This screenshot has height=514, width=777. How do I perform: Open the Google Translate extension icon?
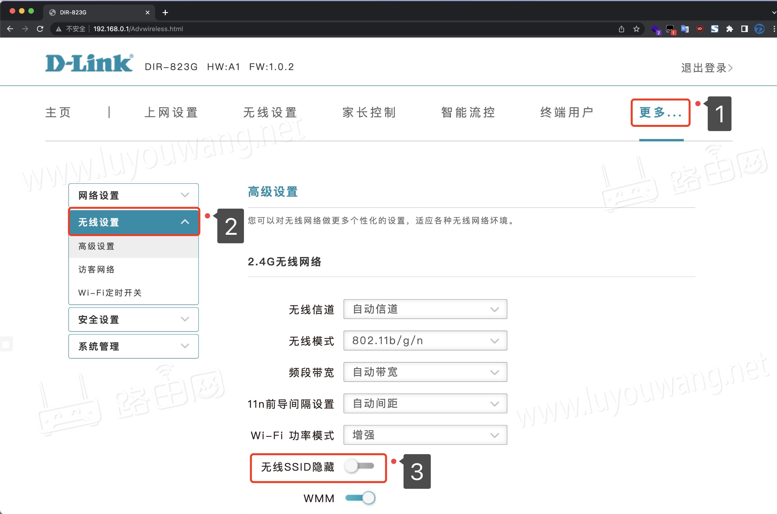(x=684, y=29)
